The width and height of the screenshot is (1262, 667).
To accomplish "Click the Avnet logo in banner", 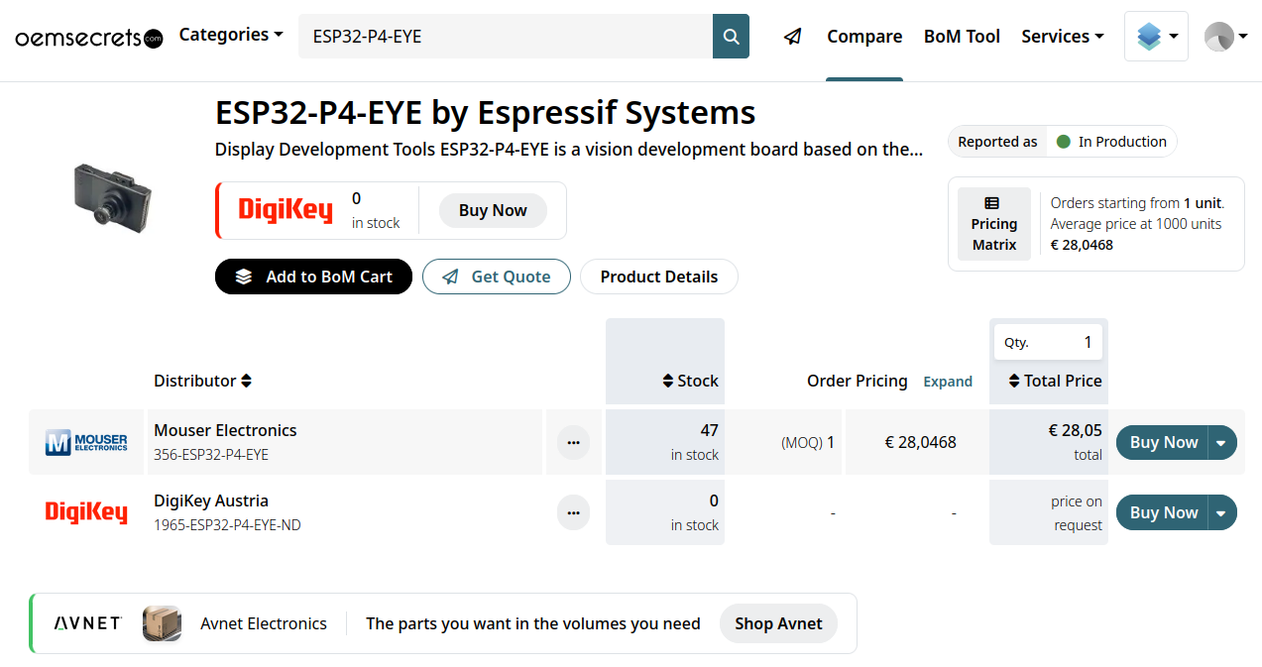I will [x=88, y=623].
